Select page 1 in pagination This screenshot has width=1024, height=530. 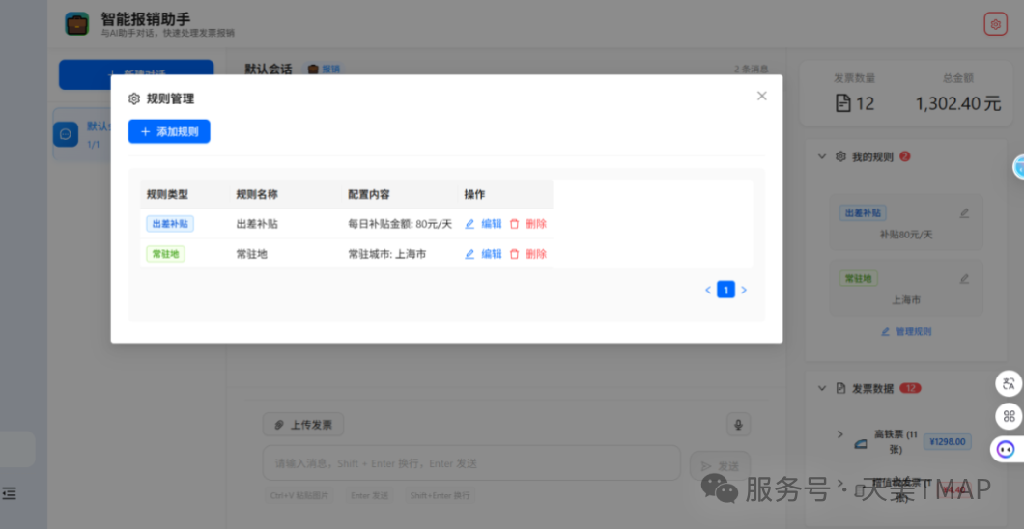coord(726,290)
